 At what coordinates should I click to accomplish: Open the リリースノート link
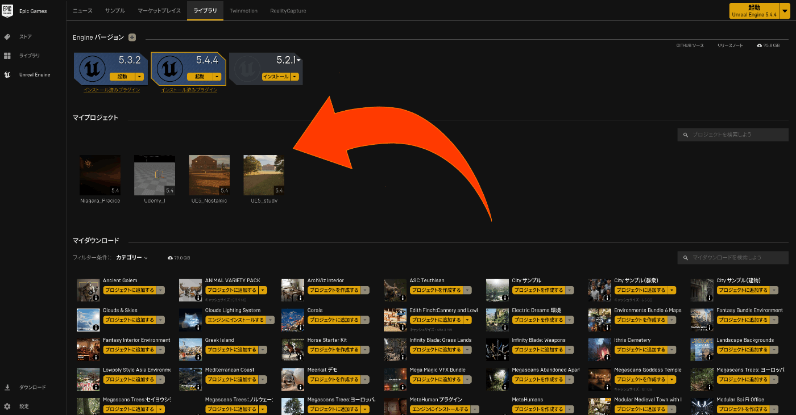(x=729, y=45)
